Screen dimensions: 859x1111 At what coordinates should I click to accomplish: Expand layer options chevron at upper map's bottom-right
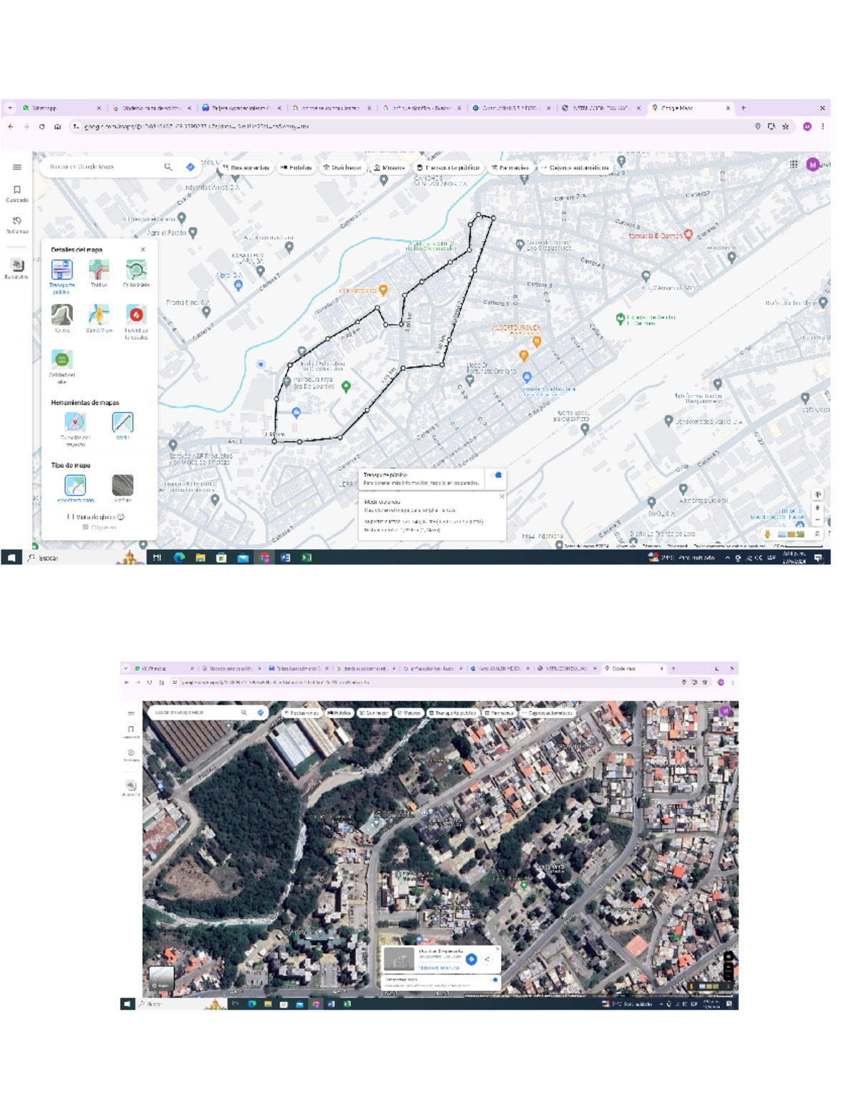pos(817,534)
